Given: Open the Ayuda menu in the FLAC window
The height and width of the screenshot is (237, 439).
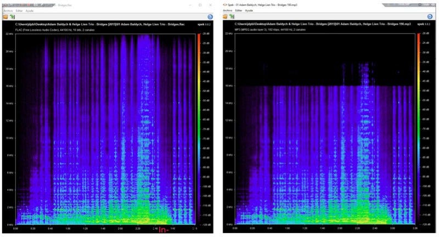Looking at the screenshot, I should (x=30, y=10).
